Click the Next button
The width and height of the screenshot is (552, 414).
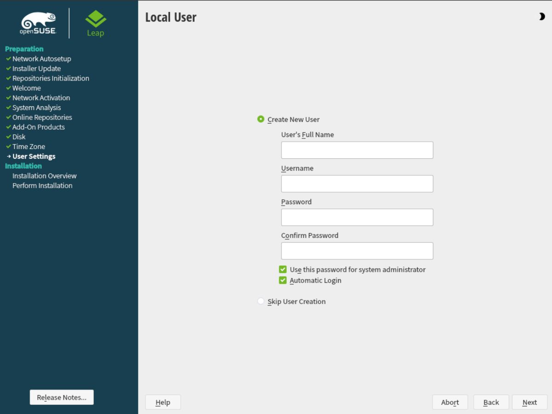pyautogui.click(x=529, y=402)
